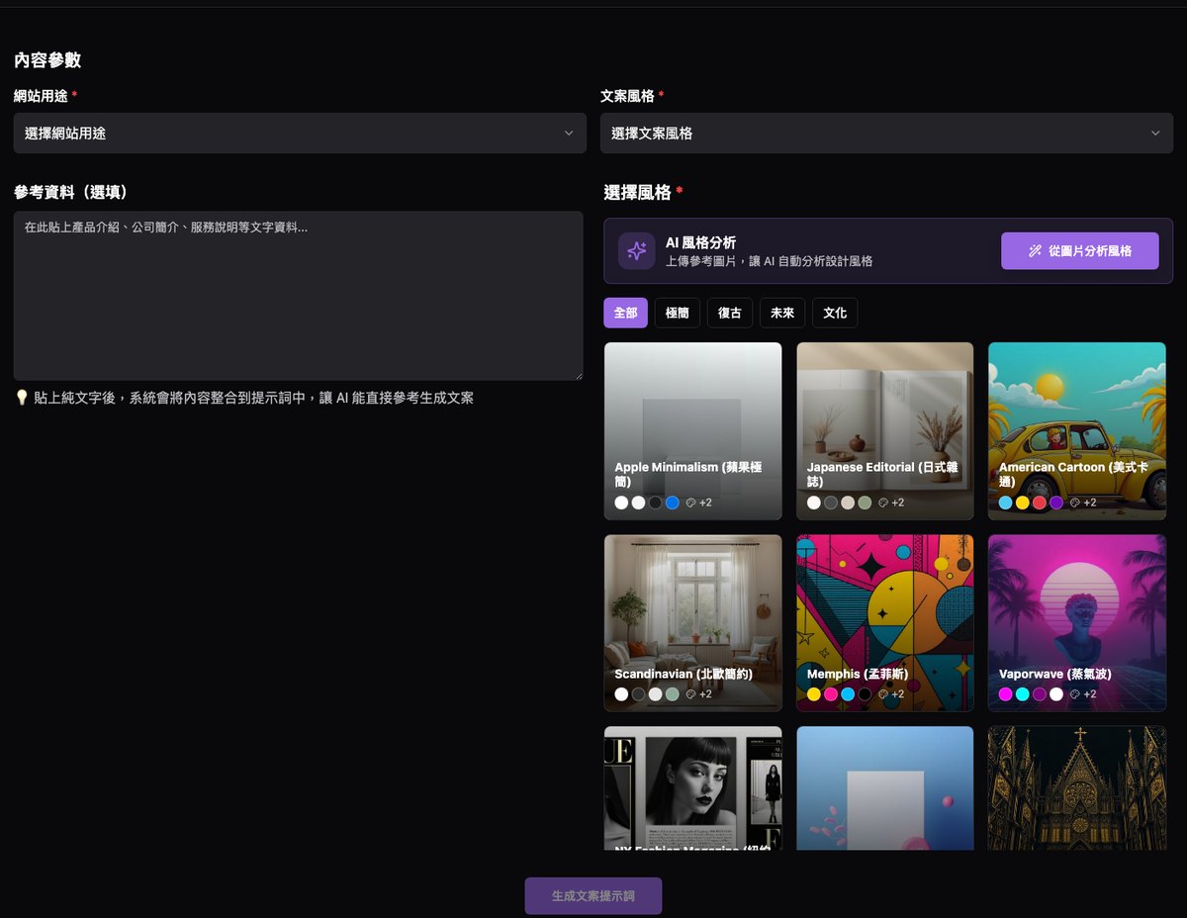Focus the 參考資料 text area
1187x918 pixels.
click(x=299, y=296)
